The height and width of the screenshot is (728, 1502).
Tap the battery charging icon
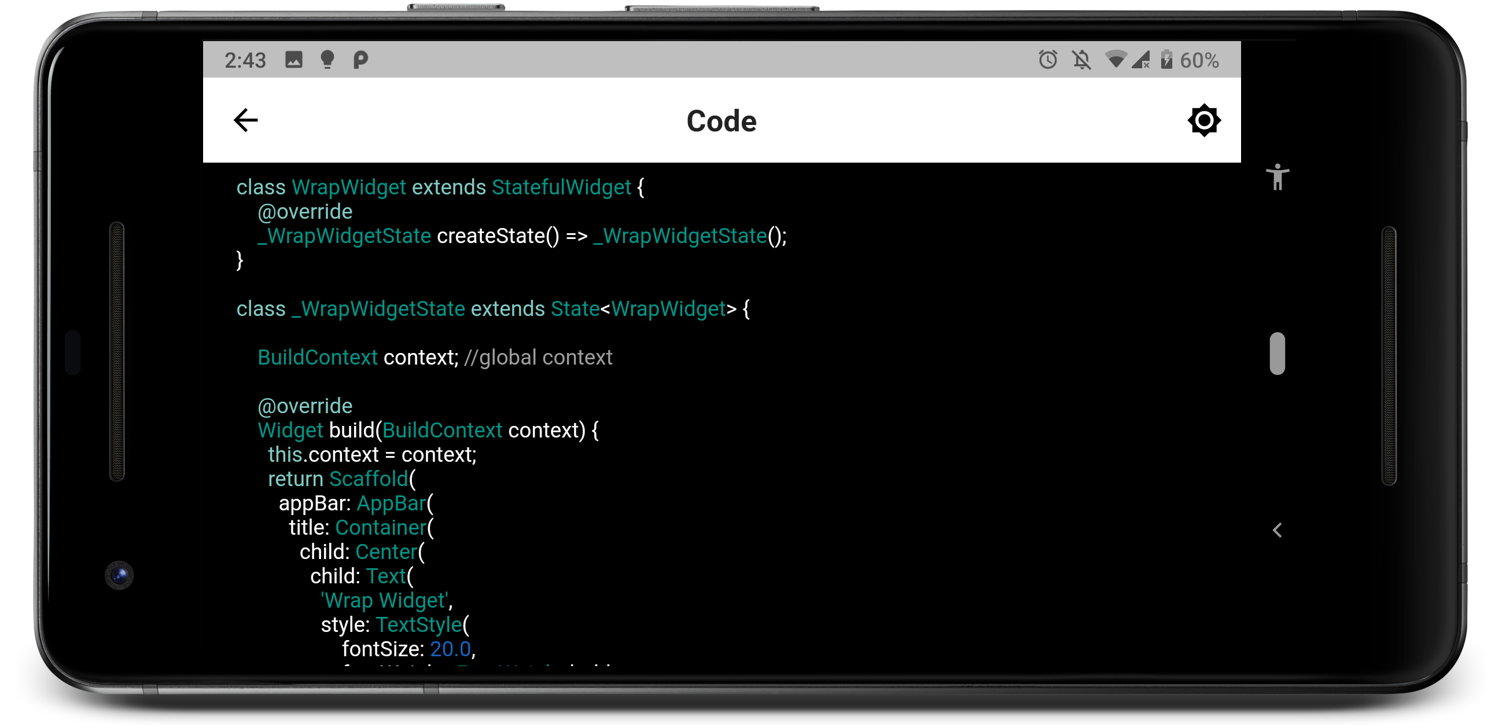click(x=1166, y=60)
